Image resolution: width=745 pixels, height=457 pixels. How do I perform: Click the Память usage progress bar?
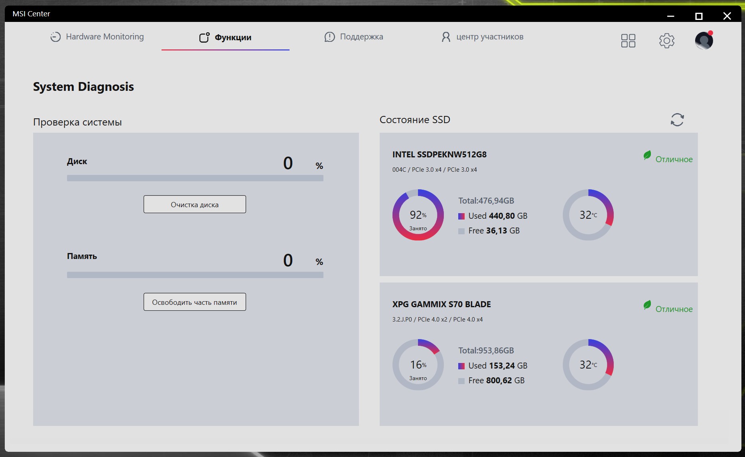[195, 275]
